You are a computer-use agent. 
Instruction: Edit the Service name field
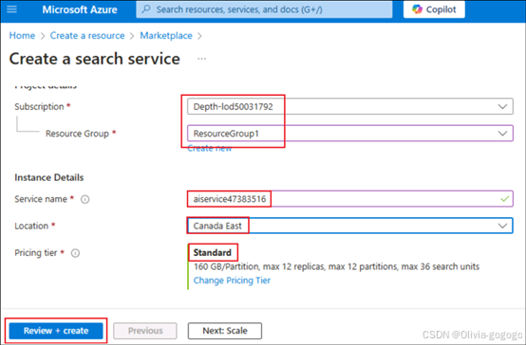tap(350, 199)
